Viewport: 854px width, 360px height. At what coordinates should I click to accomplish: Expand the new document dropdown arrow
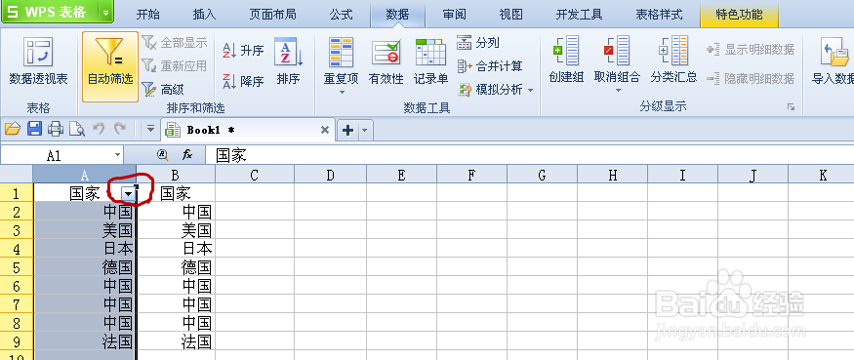[x=365, y=130]
